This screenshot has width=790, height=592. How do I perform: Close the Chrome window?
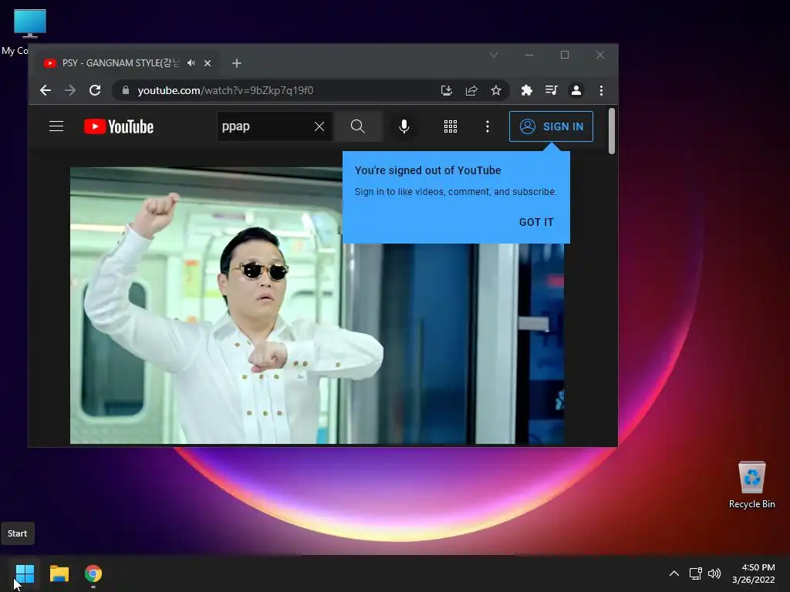600,55
